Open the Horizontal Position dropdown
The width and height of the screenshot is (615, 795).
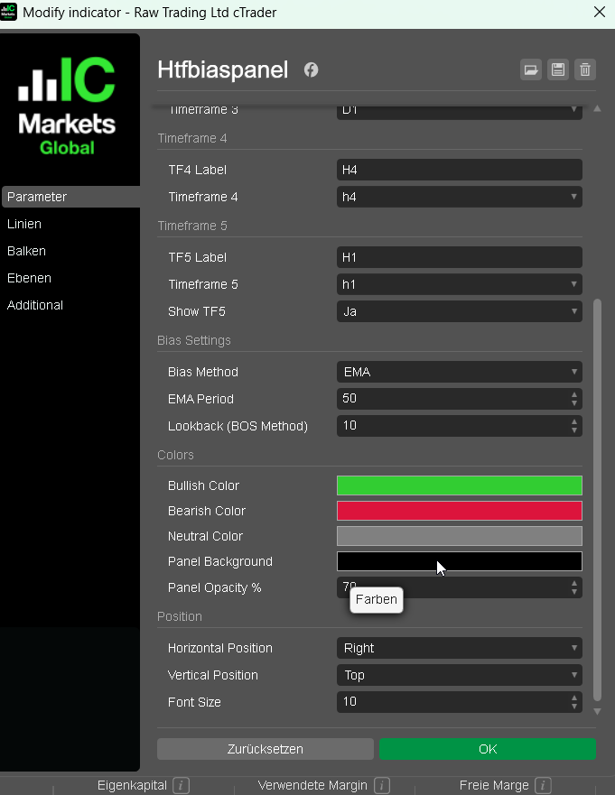click(x=459, y=648)
